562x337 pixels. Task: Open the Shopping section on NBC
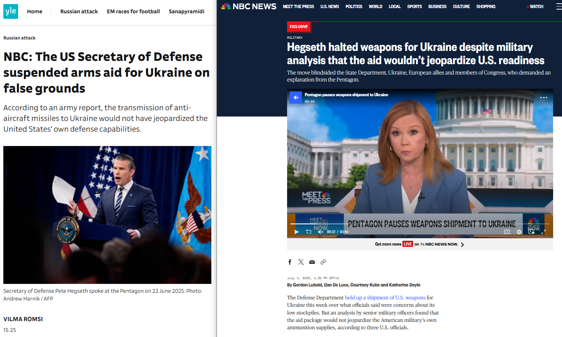tap(486, 7)
